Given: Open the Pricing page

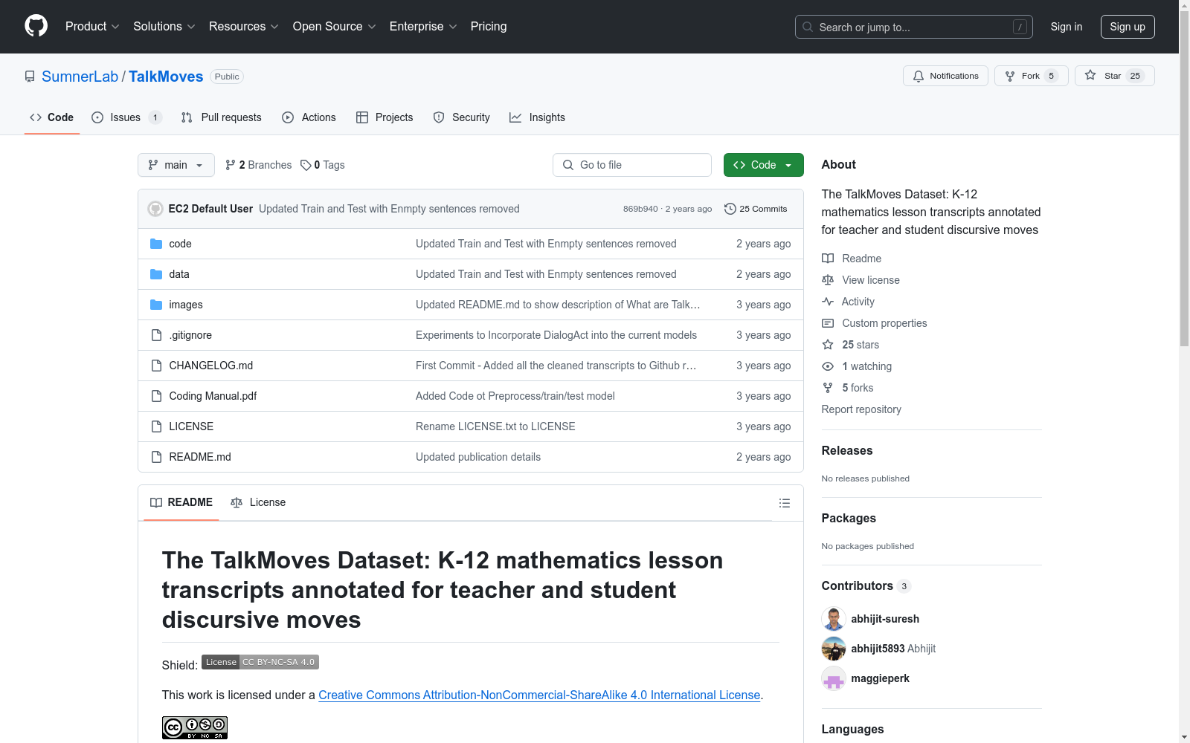Looking at the screenshot, I should 489,26.
